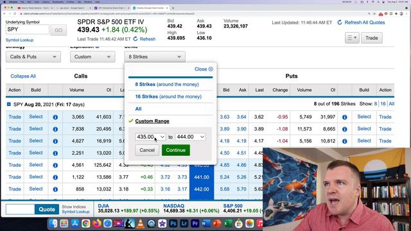Switch to How to Trade Options YouTube tab
The width and height of the screenshot is (411, 231).
click(35, 8)
